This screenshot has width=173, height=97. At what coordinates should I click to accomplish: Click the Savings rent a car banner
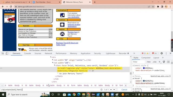9,18
